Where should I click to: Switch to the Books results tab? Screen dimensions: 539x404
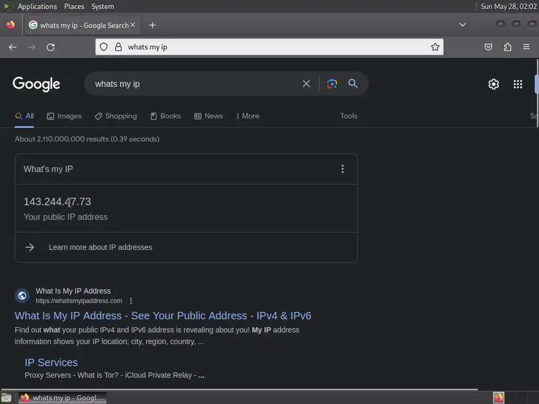pyautogui.click(x=166, y=116)
